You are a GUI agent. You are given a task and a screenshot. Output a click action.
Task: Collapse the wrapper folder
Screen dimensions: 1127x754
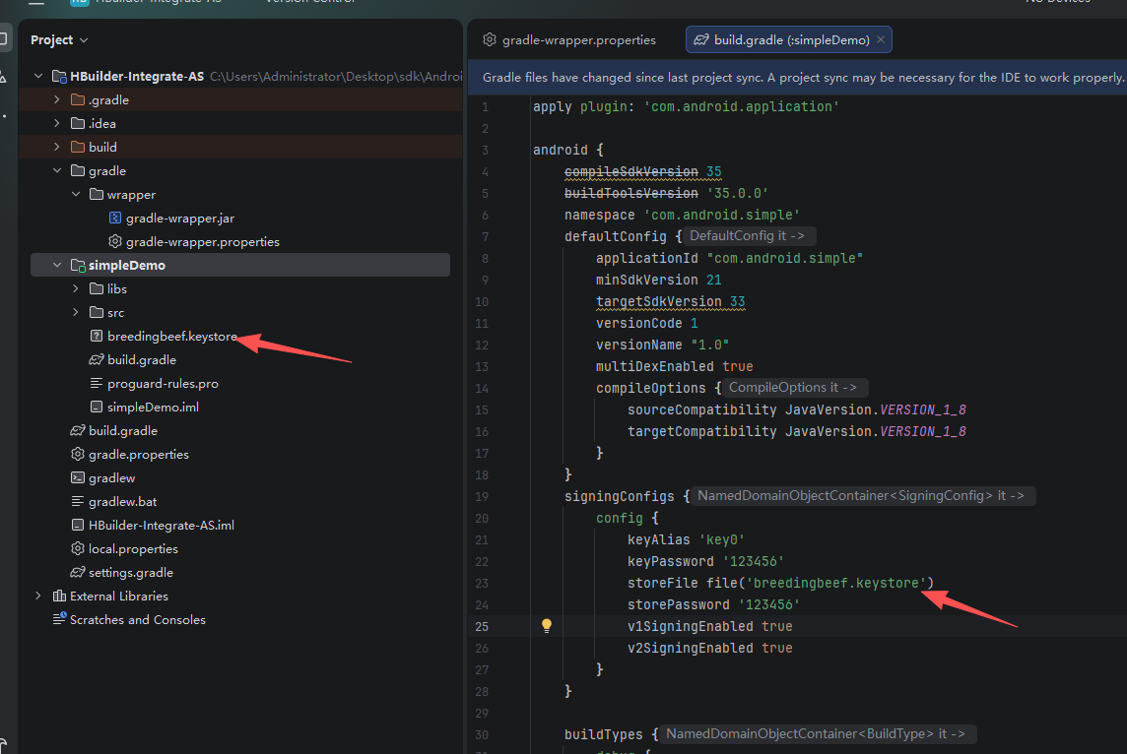coord(76,195)
